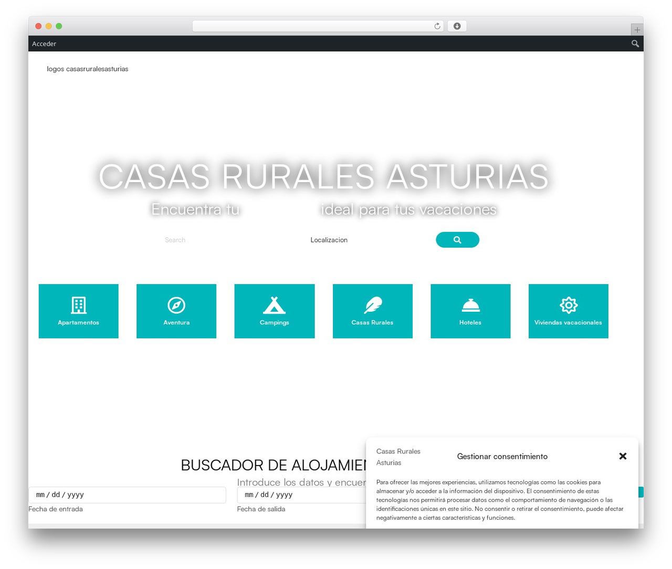Open the Aventura compass tile
This screenshot has height=569, width=672.
point(176,311)
